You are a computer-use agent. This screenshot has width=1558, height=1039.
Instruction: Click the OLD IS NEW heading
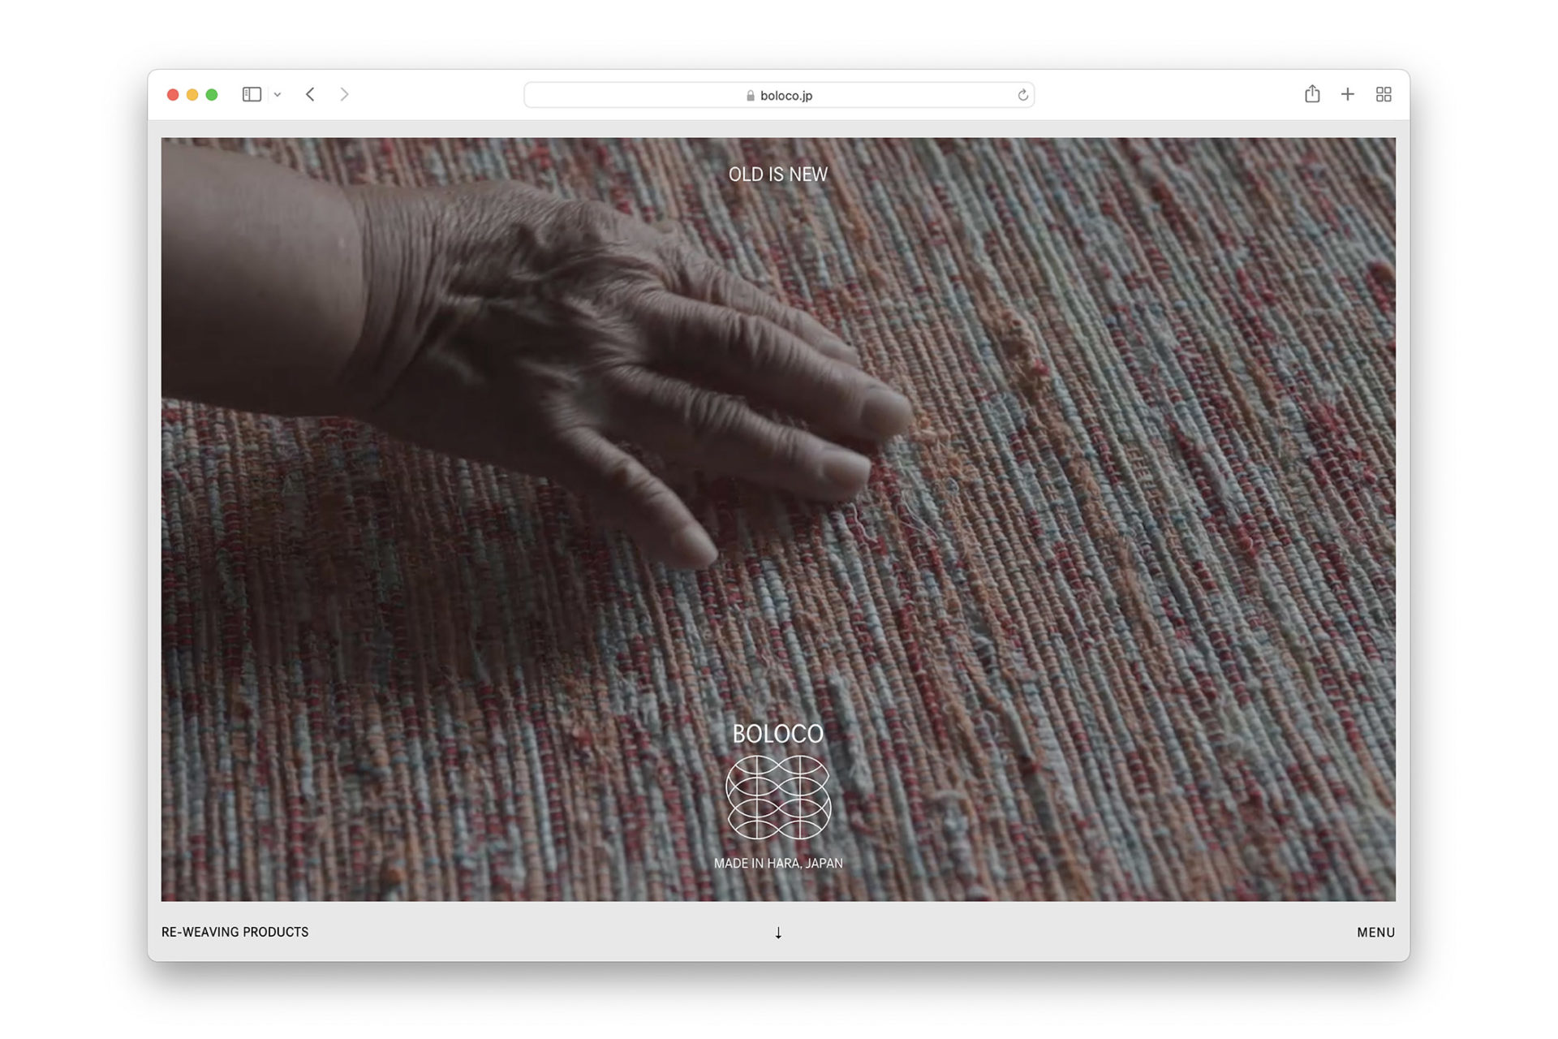[x=777, y=175]
